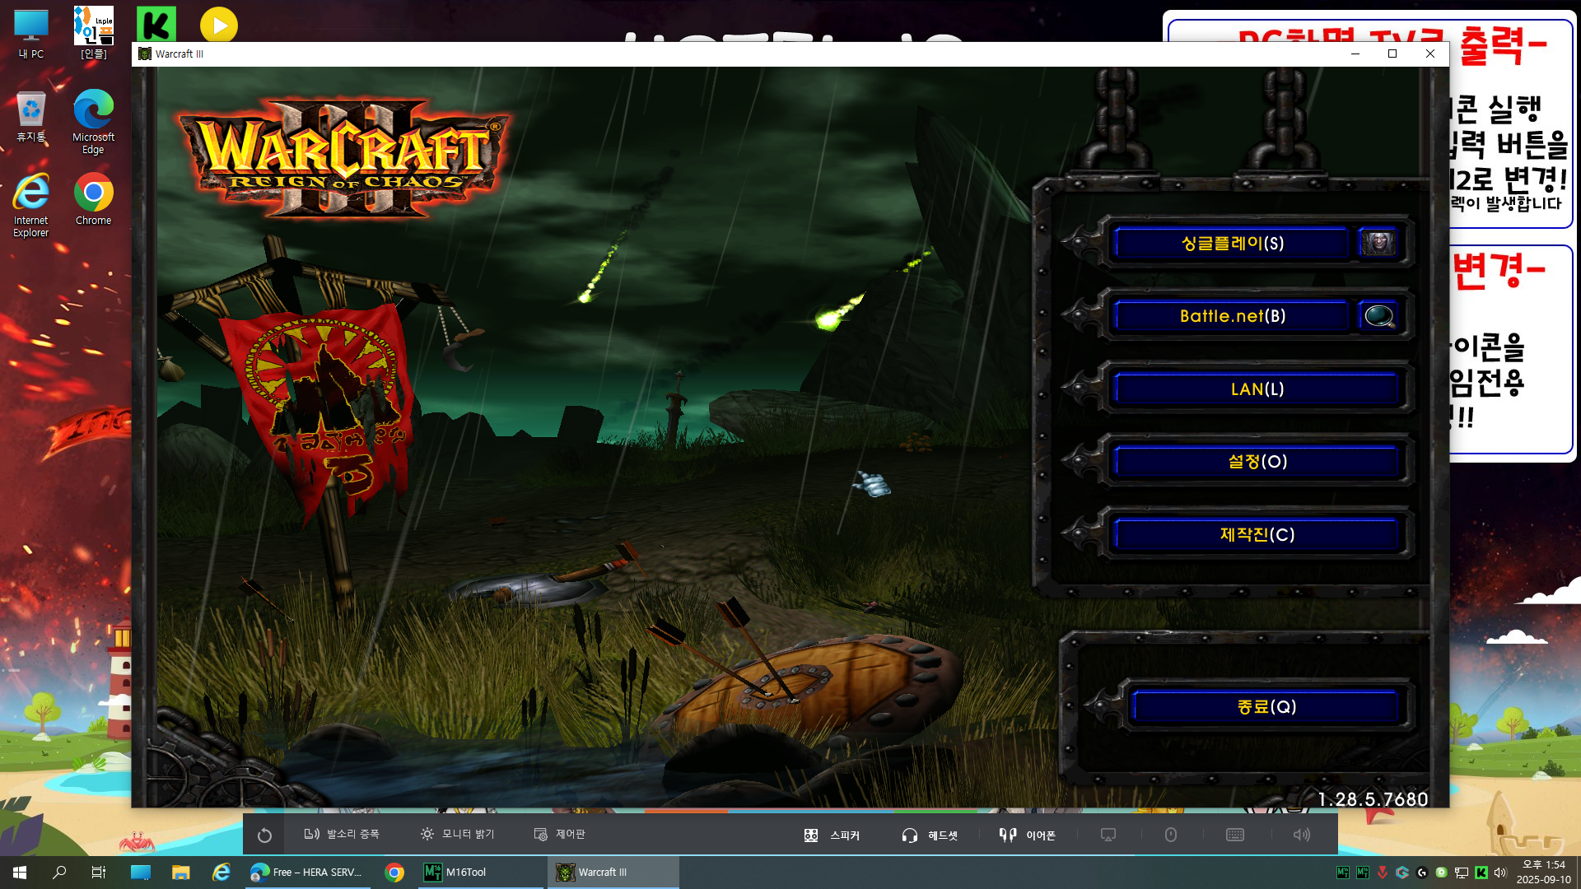The image size is (1581, 889).
Task: Open the green K desktop shortcut
Action: click(x=156, y=25)
